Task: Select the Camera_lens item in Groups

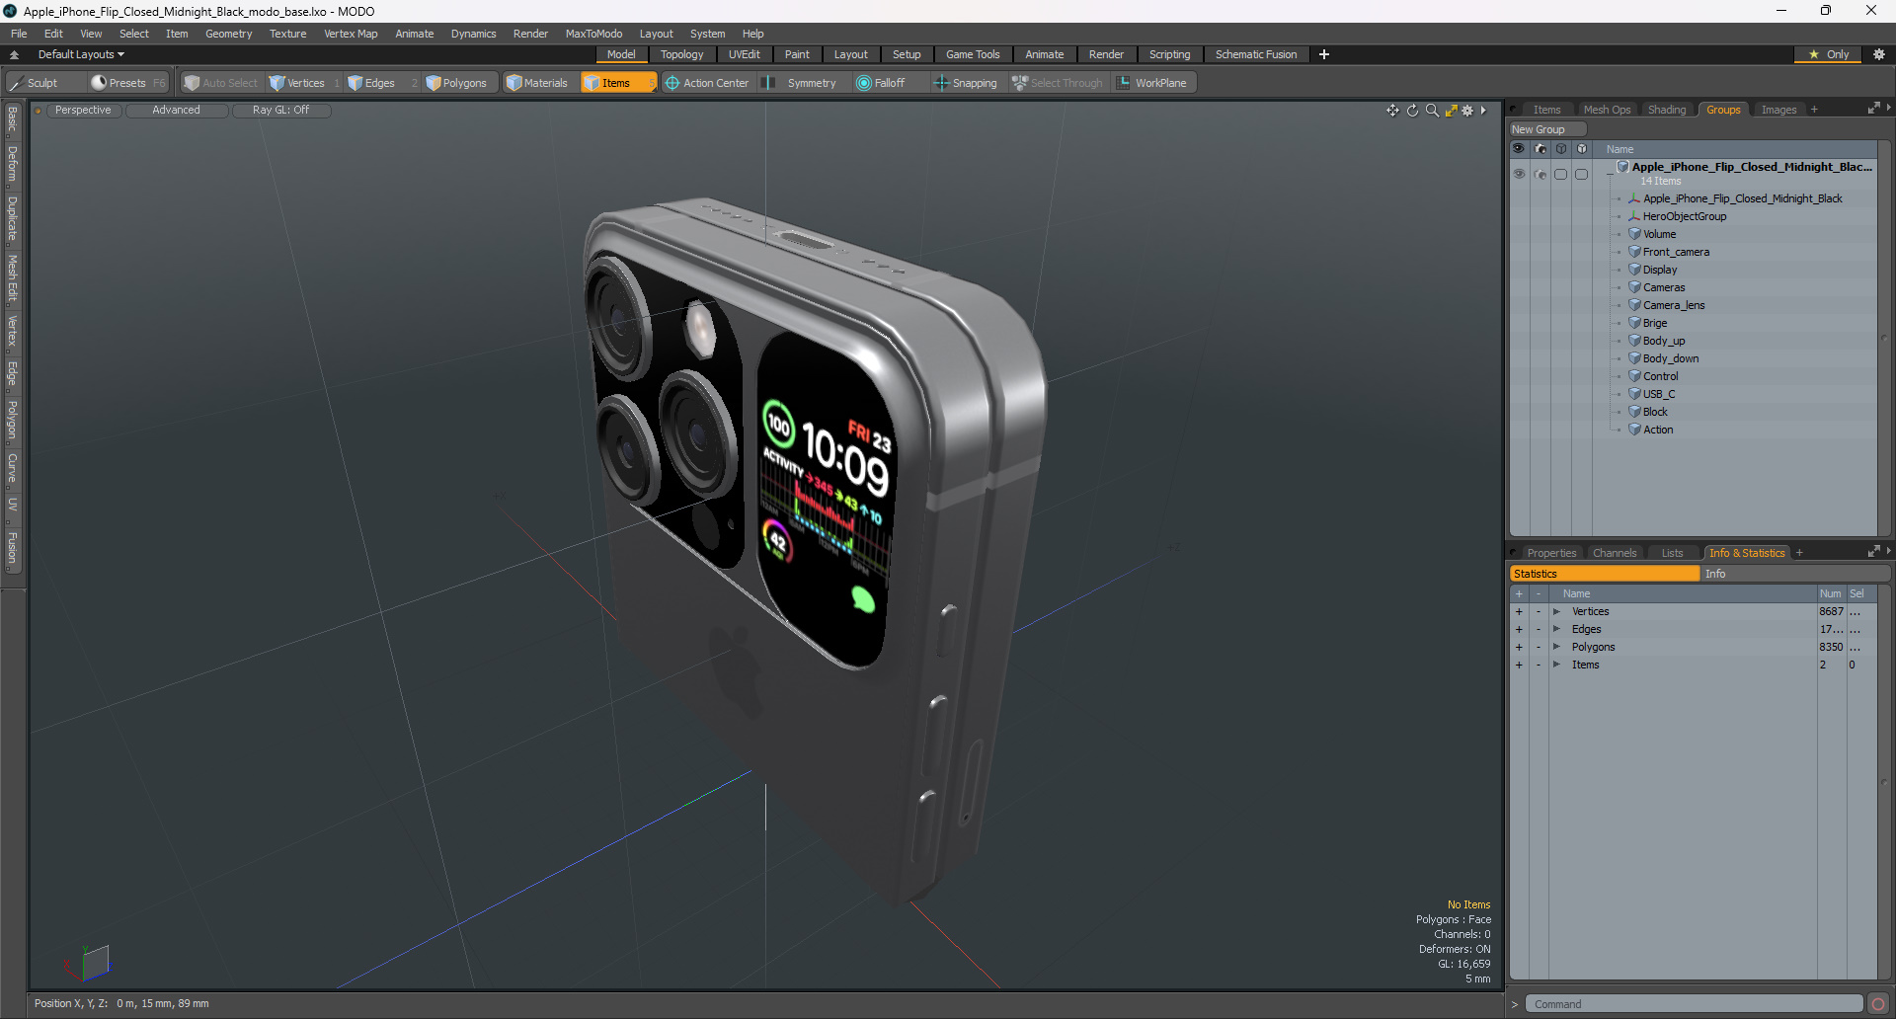Action: 1673,305
